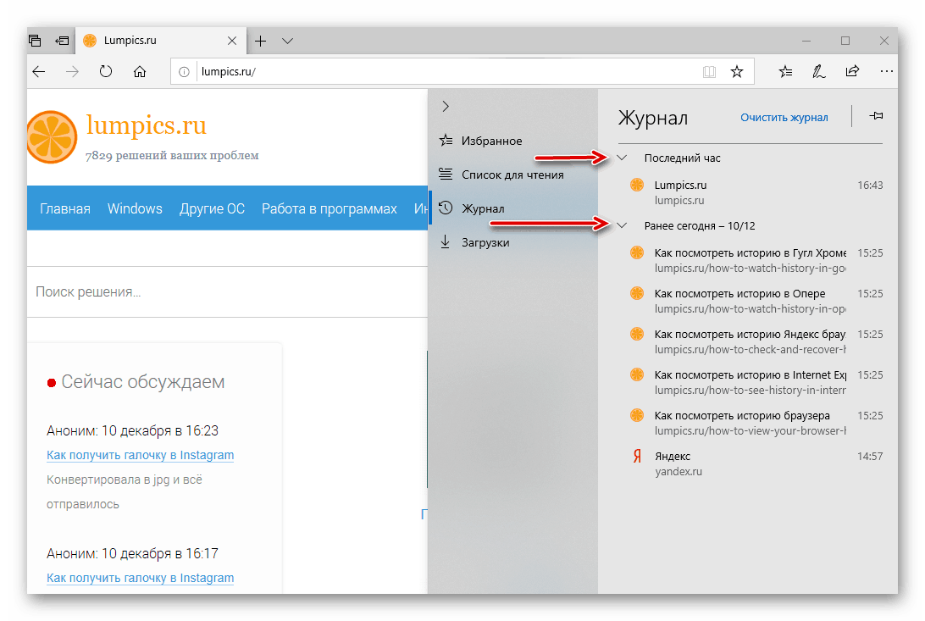Pin the history pane open
The width and height of the screenshot is (925, 621).
[x=877, y=117]
